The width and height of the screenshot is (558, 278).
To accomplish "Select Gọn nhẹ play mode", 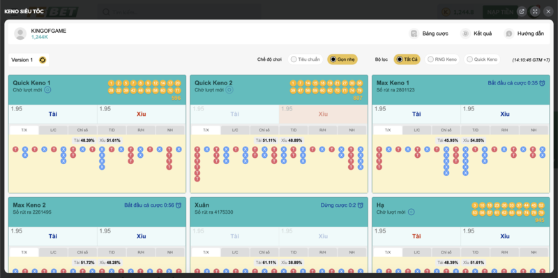I will tap(342, 59).
